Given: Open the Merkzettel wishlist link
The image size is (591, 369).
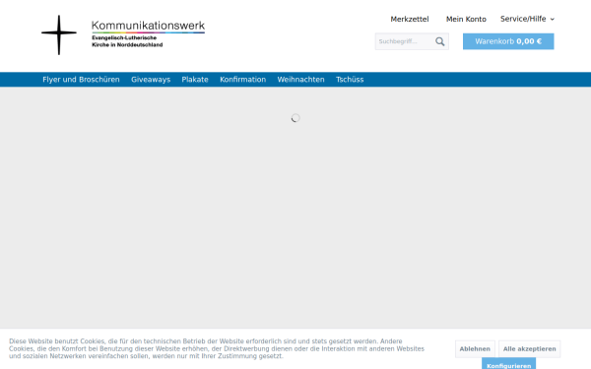Looking at the screenshot, I should coord(410,20).
